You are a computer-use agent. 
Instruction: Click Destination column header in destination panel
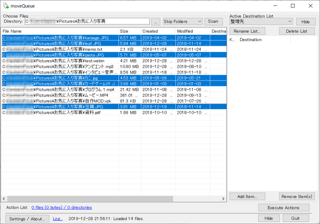pyautogui.click(x=264, y=40)
